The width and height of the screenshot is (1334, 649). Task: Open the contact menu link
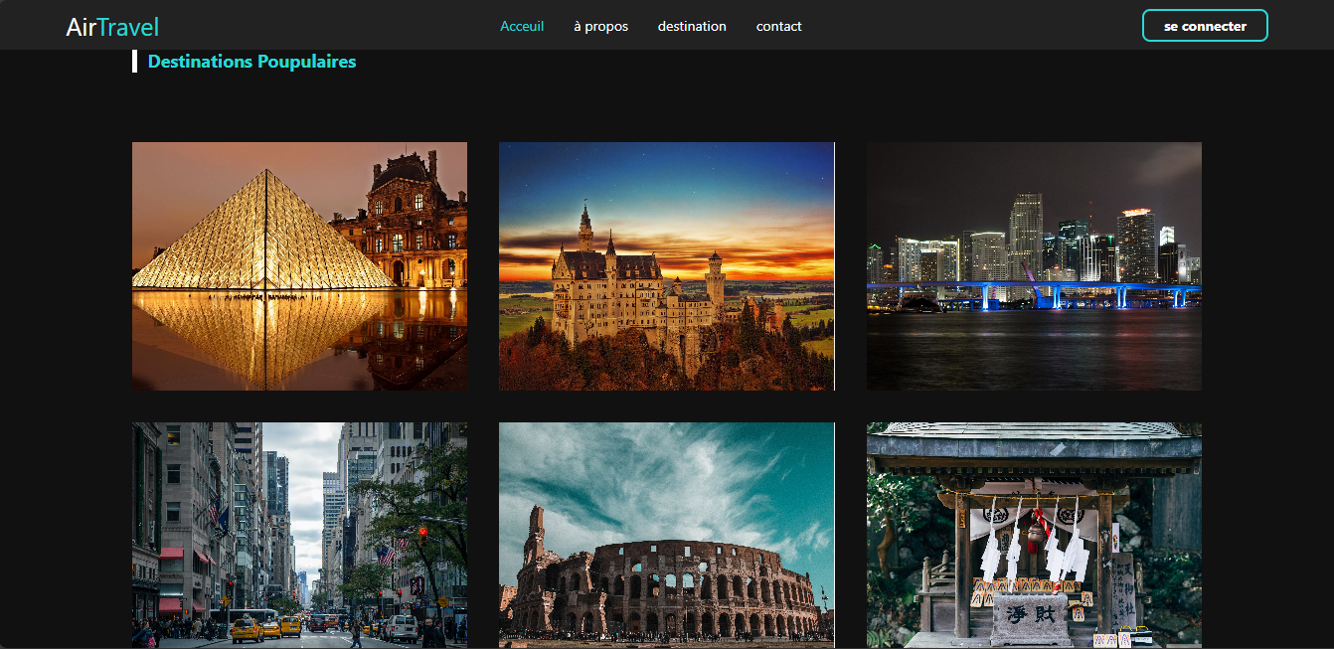click(778, 26)
